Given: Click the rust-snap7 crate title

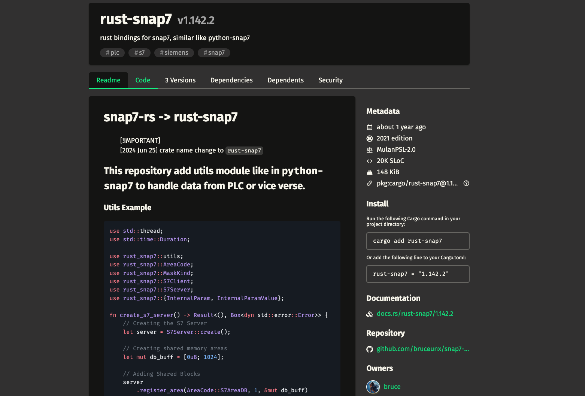Looking at the screenshot, I should 136,19.
